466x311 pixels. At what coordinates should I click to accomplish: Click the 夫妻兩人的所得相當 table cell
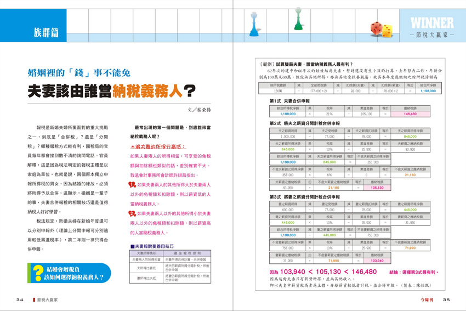146,259
